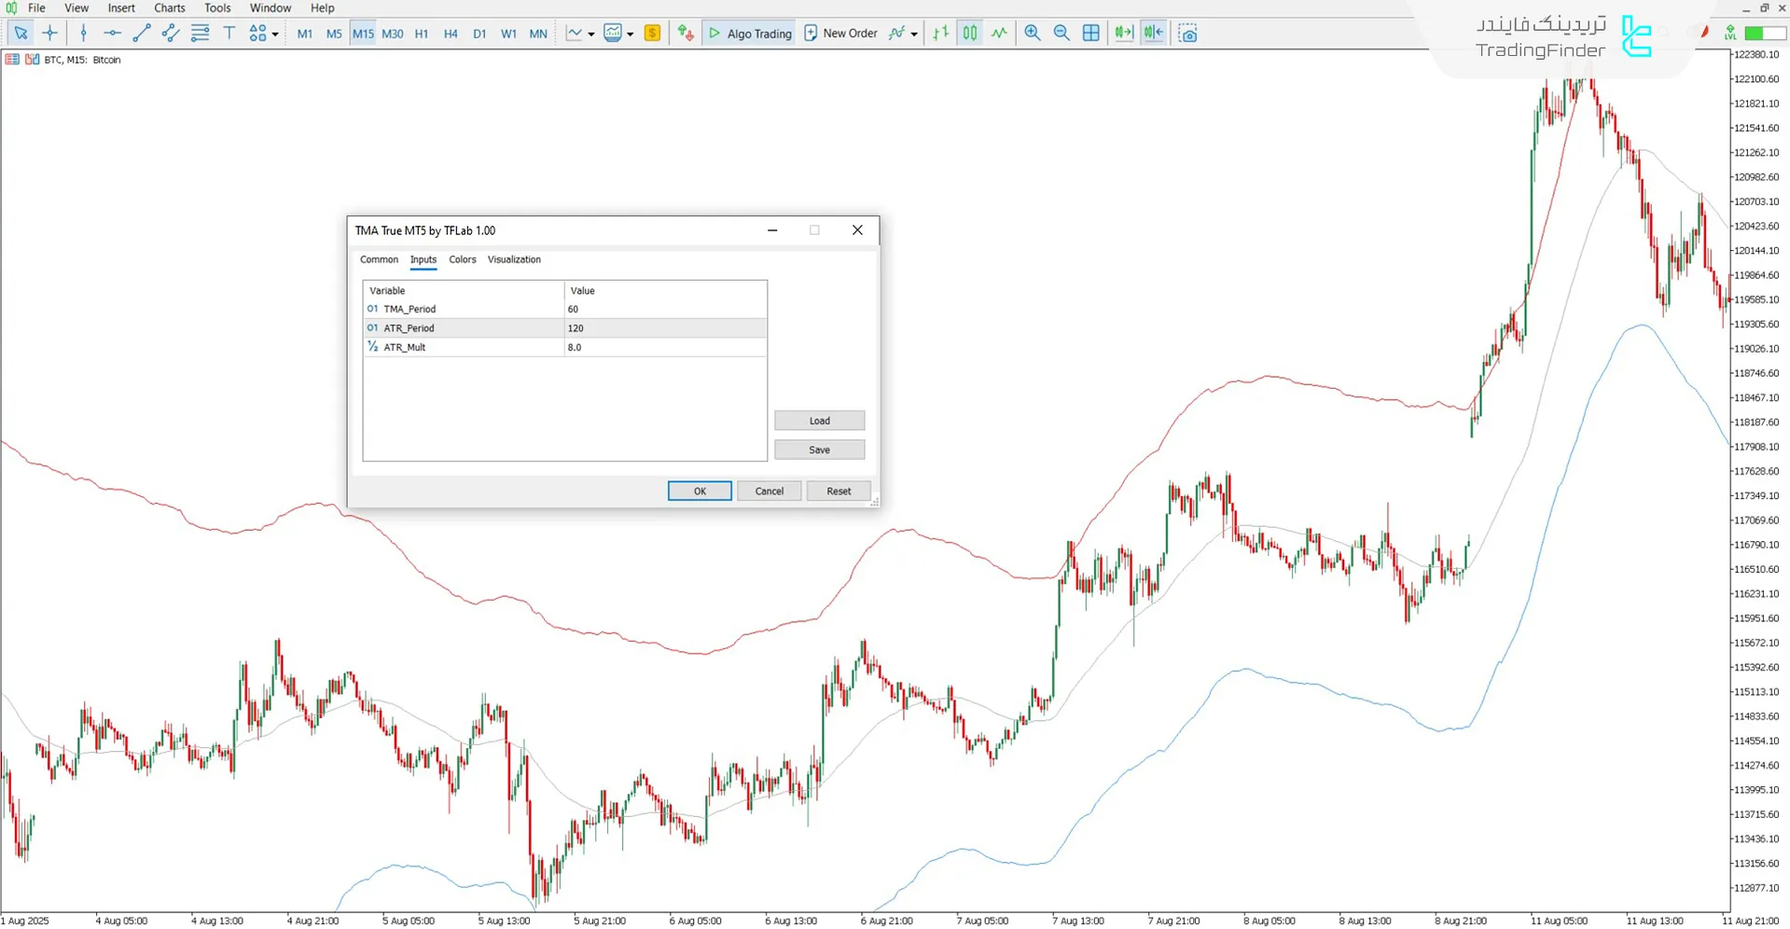Toggle Algo Trading on or off
Image resolution: width=1790 pixels, height=929 pixels.
point(750,34)
